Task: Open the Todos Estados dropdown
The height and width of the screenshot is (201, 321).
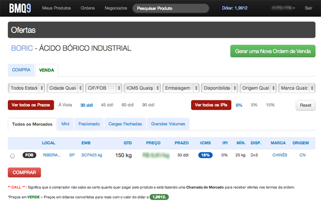Action: click(26, 88)
